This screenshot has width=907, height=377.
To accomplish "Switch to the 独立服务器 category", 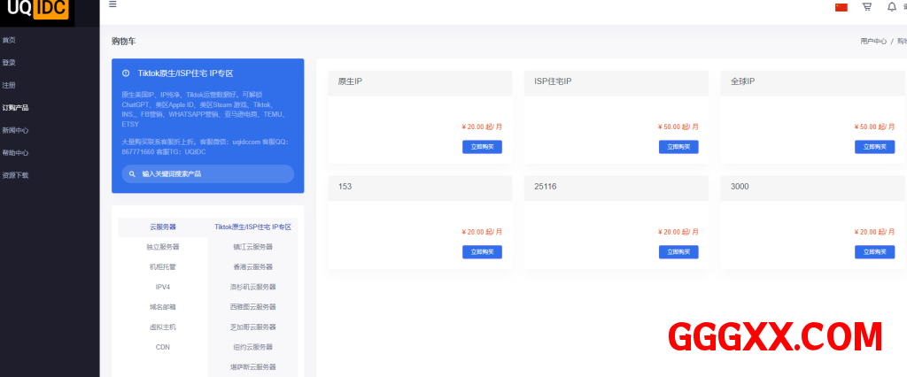I will [x=163, y=247].
